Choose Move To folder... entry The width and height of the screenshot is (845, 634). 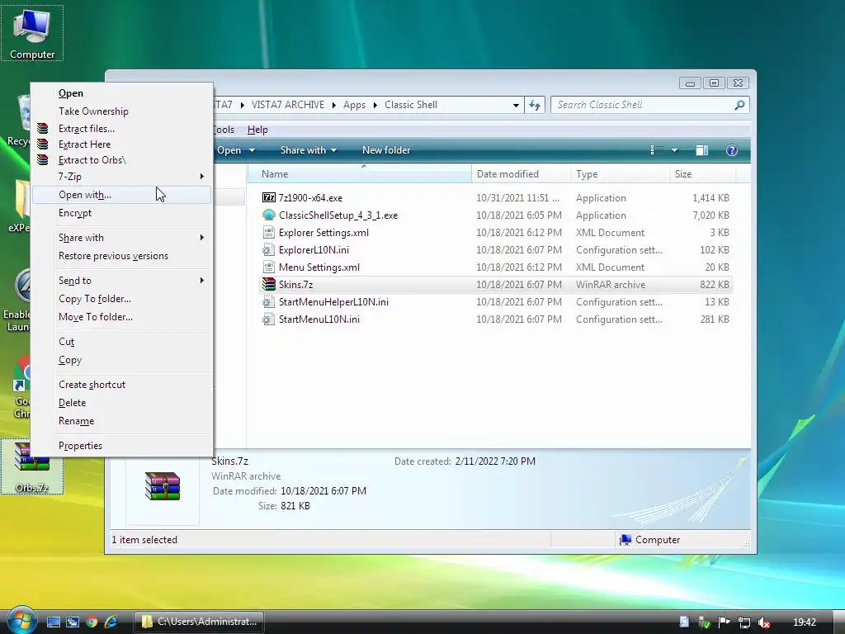pyautogui.click(x=121, y=317)
